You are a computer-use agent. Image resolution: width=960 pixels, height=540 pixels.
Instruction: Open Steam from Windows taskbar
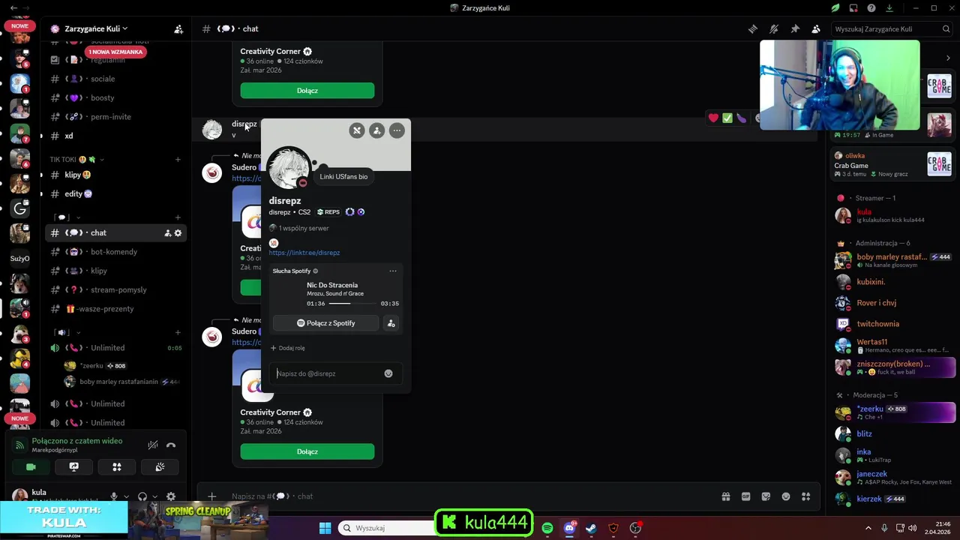(591, 528)
